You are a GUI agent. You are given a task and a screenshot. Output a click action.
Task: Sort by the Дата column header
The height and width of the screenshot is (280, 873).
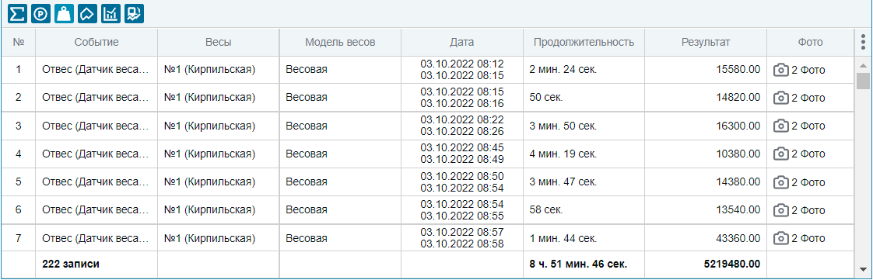(x=462, y=42)
